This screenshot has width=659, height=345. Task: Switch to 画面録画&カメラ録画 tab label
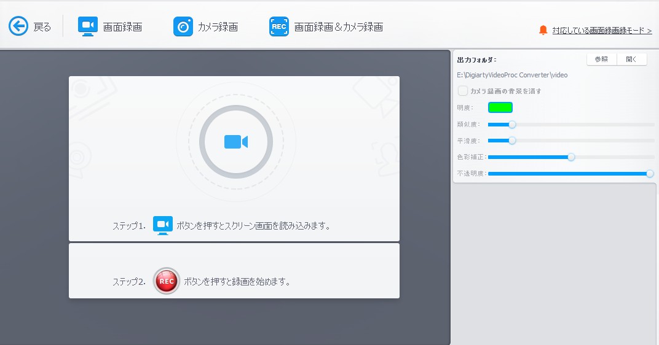tap(338, 27)
